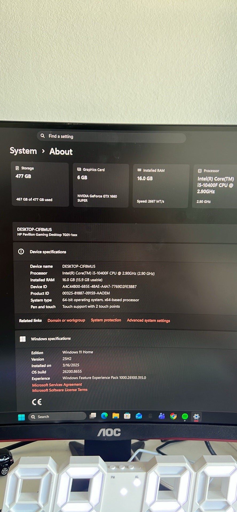
Task: Open the System protection link
Action: [x=106, y=320]
